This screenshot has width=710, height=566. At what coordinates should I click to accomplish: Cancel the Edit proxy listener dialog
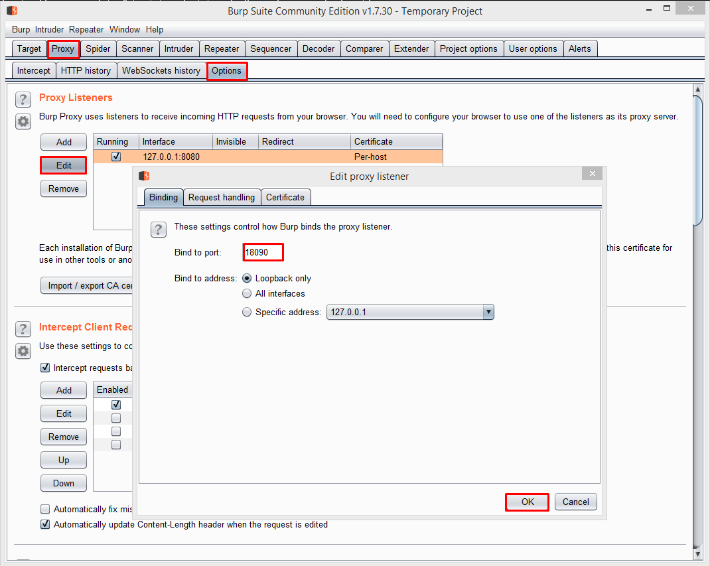575,502
